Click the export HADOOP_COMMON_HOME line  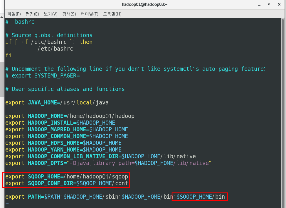tap(67, 136)
